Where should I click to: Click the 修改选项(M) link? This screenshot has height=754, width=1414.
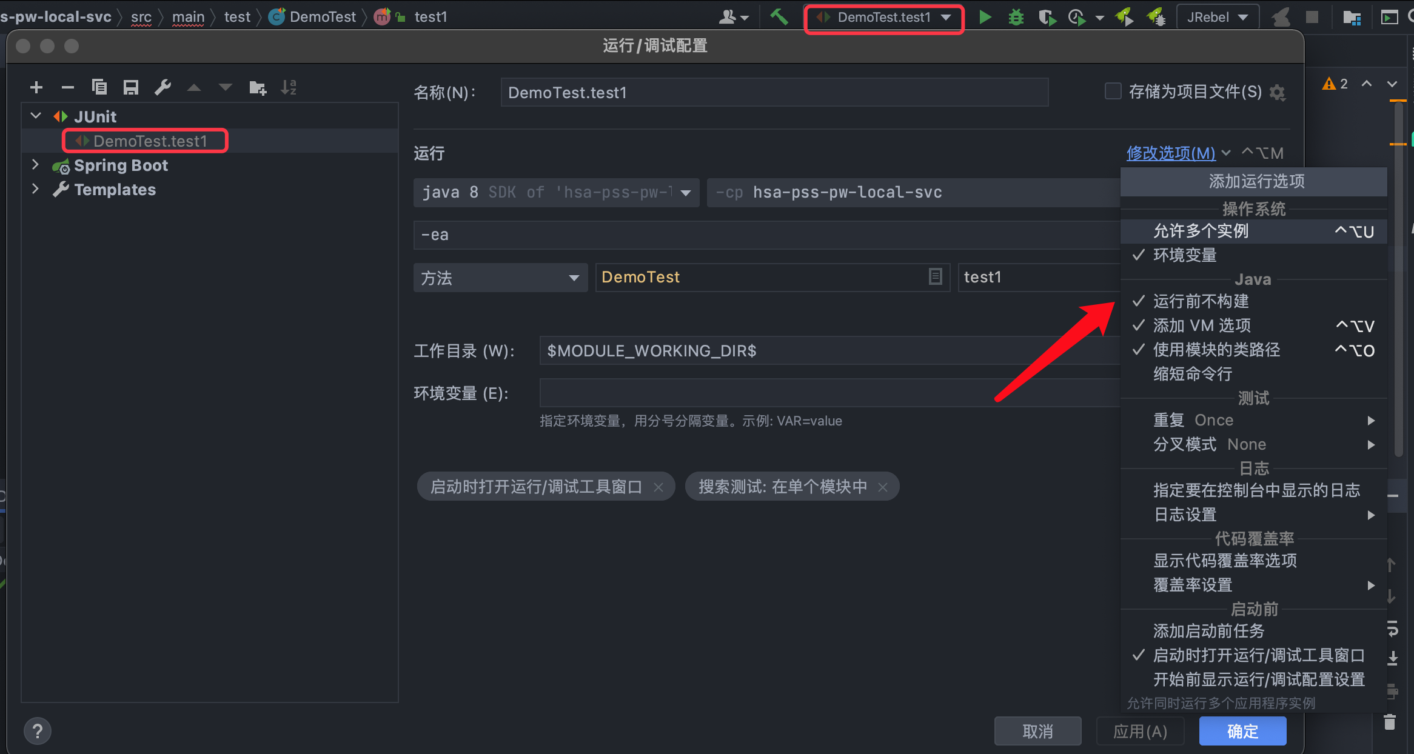[1171, 153]
